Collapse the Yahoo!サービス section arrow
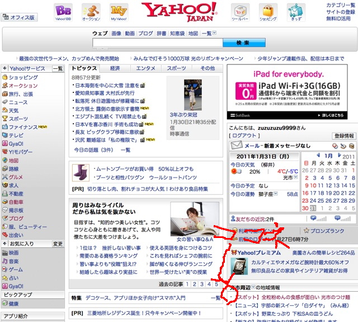The height and width of the screenshot is (322, 358). [5, 68]
